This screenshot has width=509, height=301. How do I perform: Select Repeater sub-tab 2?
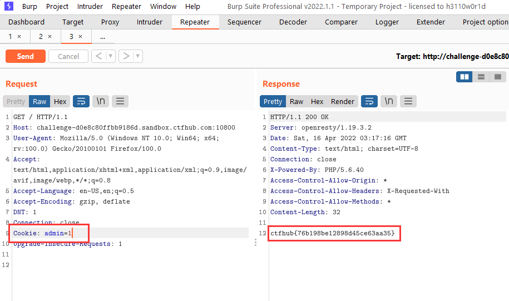tap(41, 36)
